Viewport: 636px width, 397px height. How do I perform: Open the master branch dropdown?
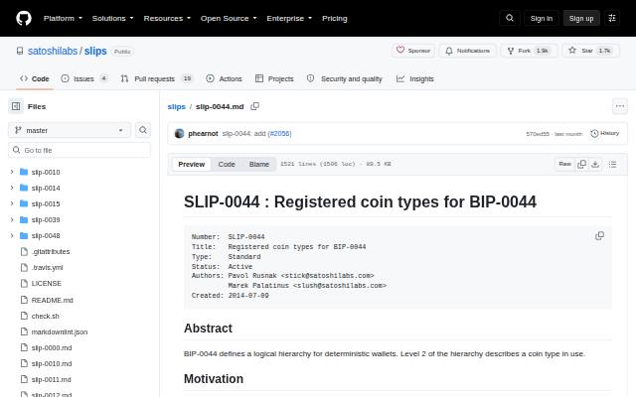coord(70,130)
